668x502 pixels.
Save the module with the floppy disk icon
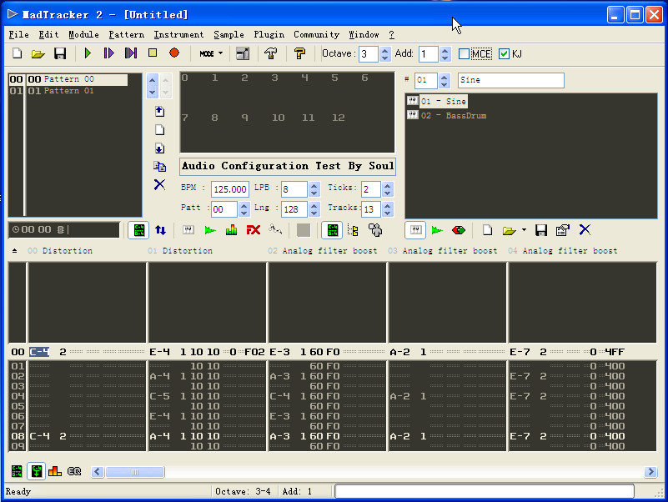point(60,53)
